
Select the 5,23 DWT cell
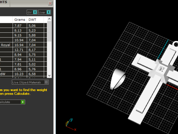pyautogui.click(x=35, y=31)
